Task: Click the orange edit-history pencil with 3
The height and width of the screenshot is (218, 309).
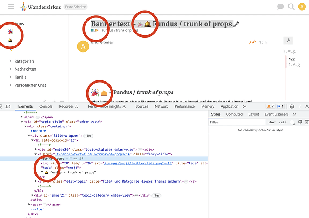Action: pyautogui.click(x=252, y=42)
